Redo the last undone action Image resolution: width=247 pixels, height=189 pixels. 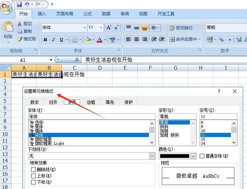click(38, 4)
